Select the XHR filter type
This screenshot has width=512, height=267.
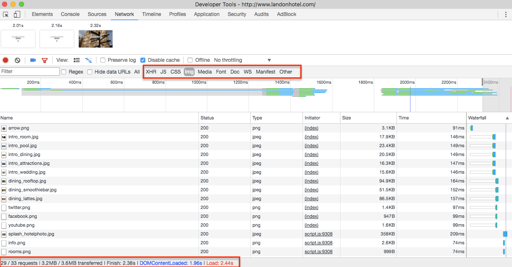pyautogui.click(x=151, y=72)
